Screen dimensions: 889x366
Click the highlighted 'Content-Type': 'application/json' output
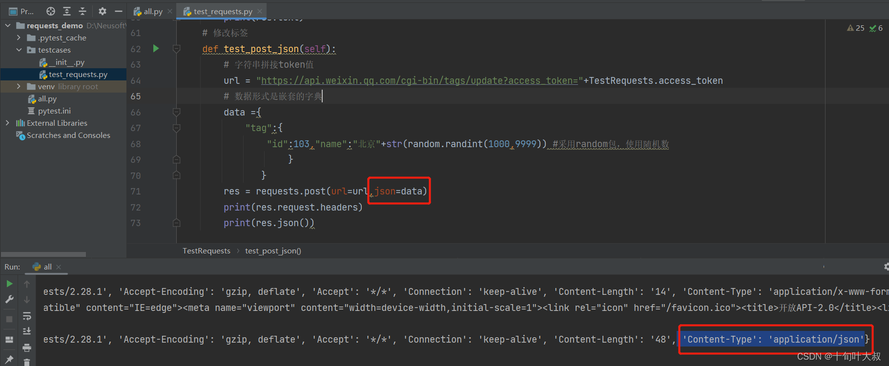point(773,339)
